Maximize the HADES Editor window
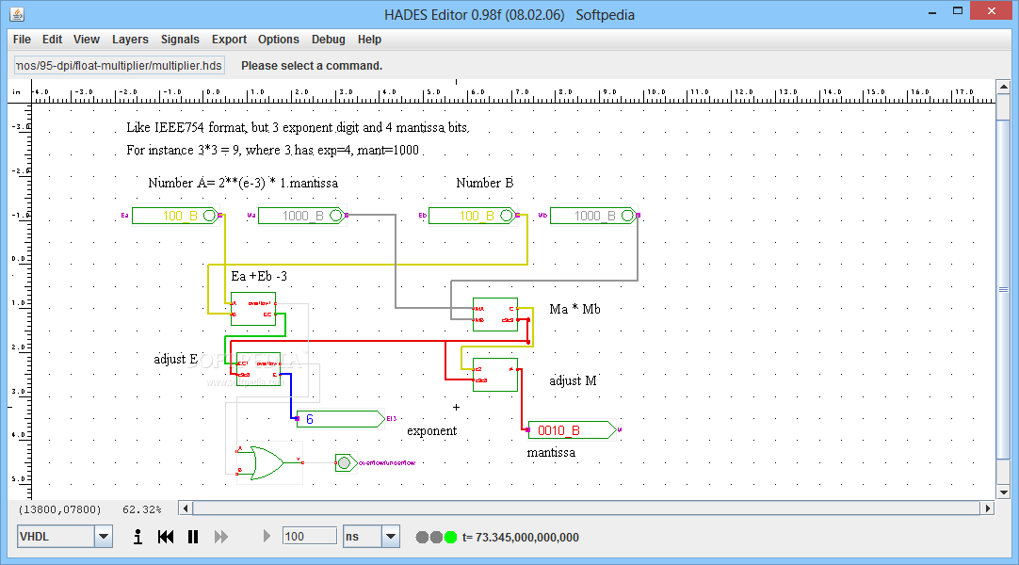Viewport: 1019px width, 565px height. (958, 11)
